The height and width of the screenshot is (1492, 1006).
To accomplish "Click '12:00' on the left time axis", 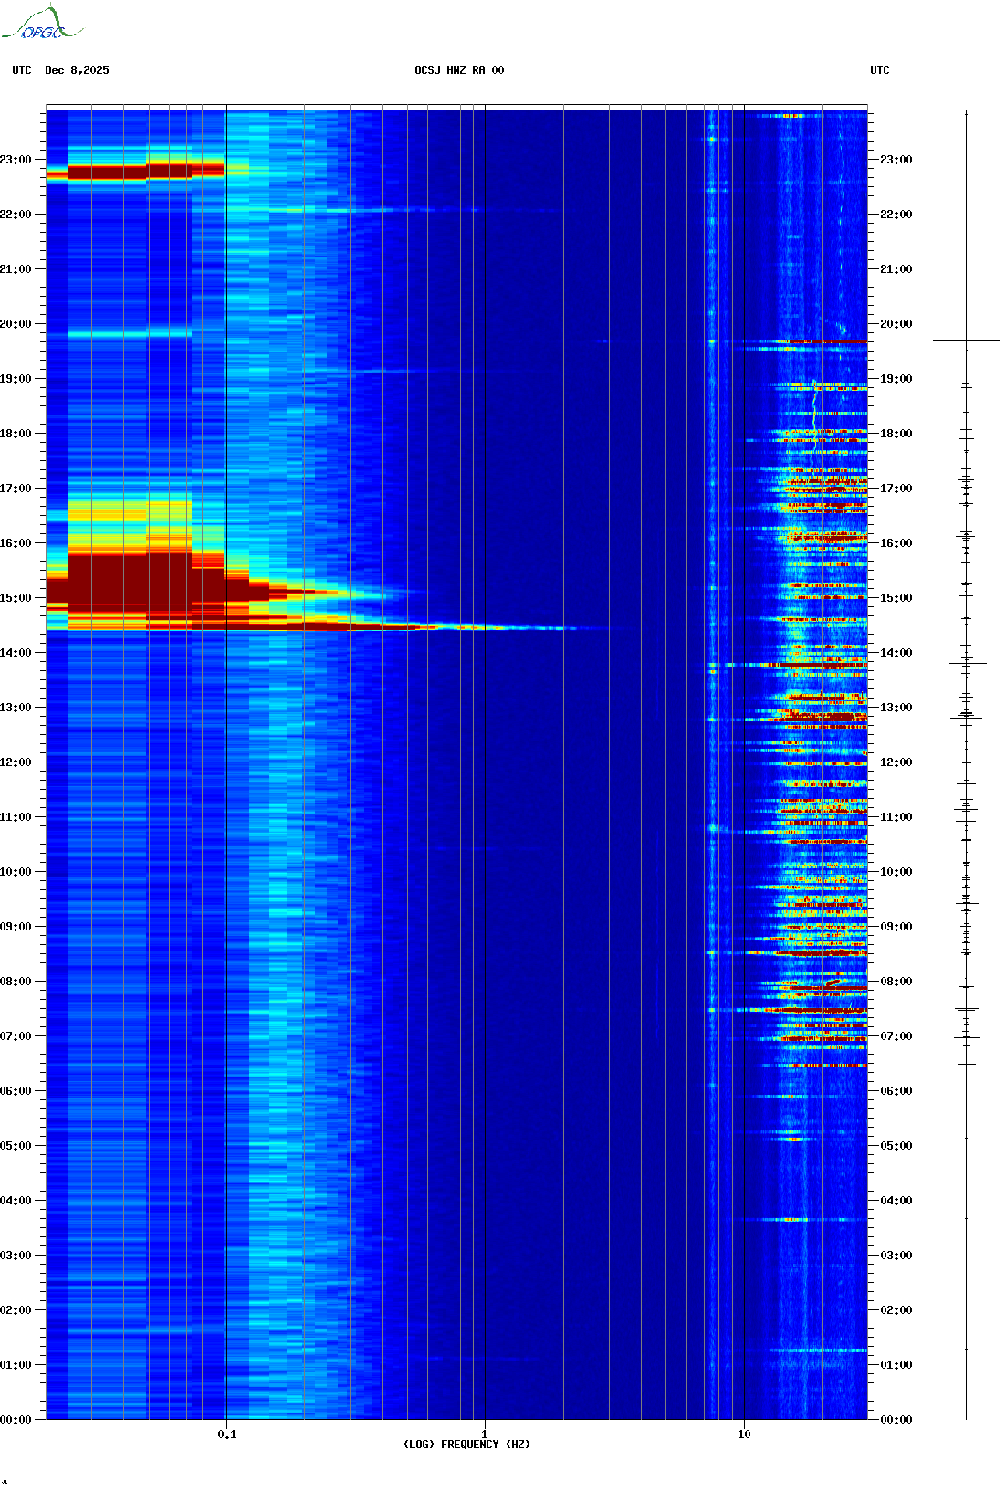I will pyautogui.click(x=16, y=762).
